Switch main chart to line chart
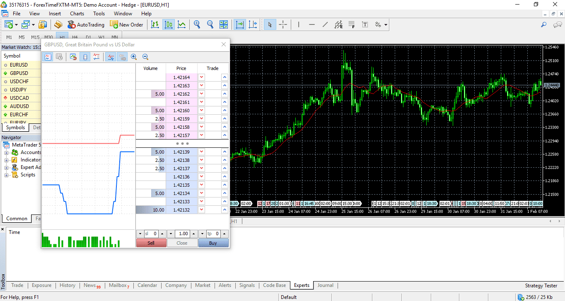Viewport: 565px width, 301px height. [181, 25]
